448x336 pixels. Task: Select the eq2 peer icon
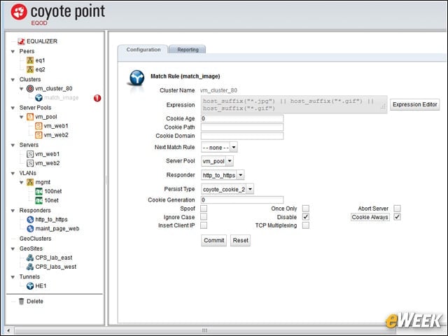pyautogui.click(x=30, y=69)
